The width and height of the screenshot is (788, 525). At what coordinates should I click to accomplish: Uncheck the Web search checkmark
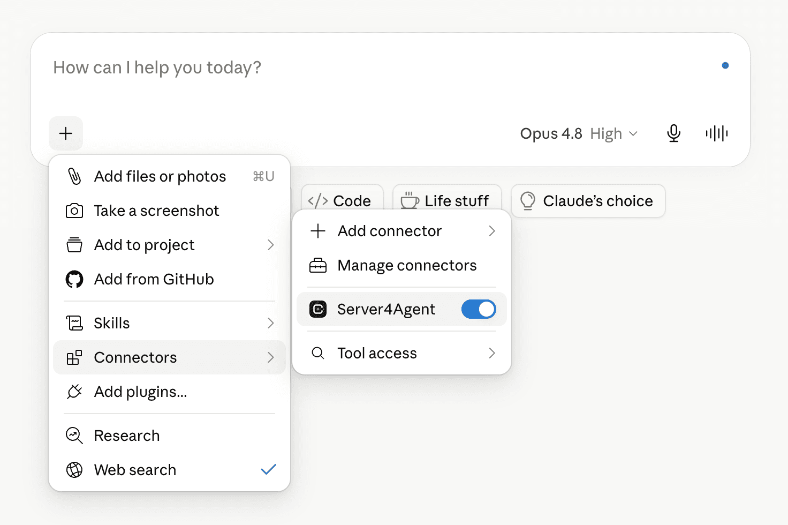coord(268,470)
